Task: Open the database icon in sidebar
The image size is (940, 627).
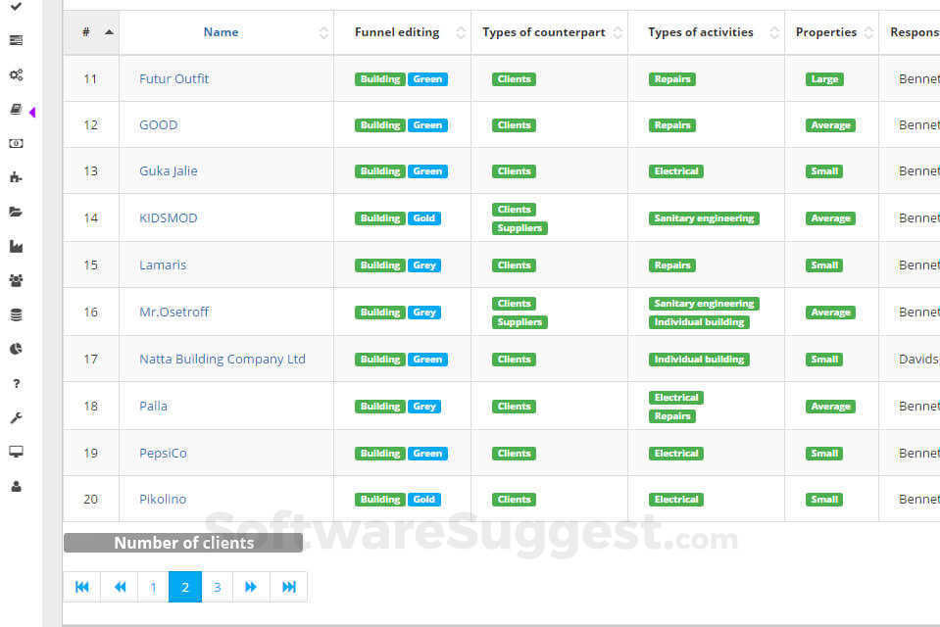Action: pos(16,314)
